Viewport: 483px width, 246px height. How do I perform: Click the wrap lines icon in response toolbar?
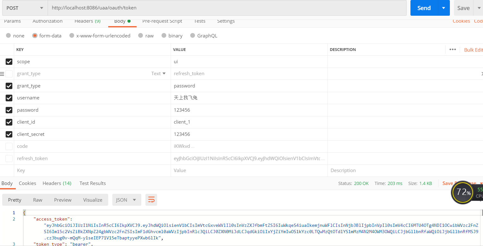(x=151, y=200)
